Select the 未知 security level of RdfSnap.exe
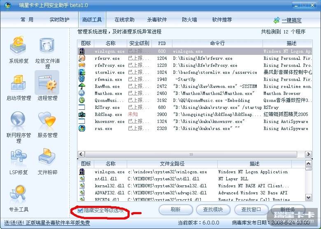 [133, 114]
